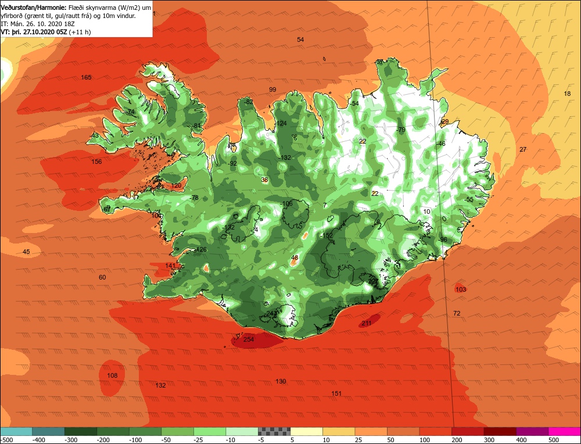Select the dark red legend swatch between 200 and 300
Screen dimensions: 581x444
468,431
